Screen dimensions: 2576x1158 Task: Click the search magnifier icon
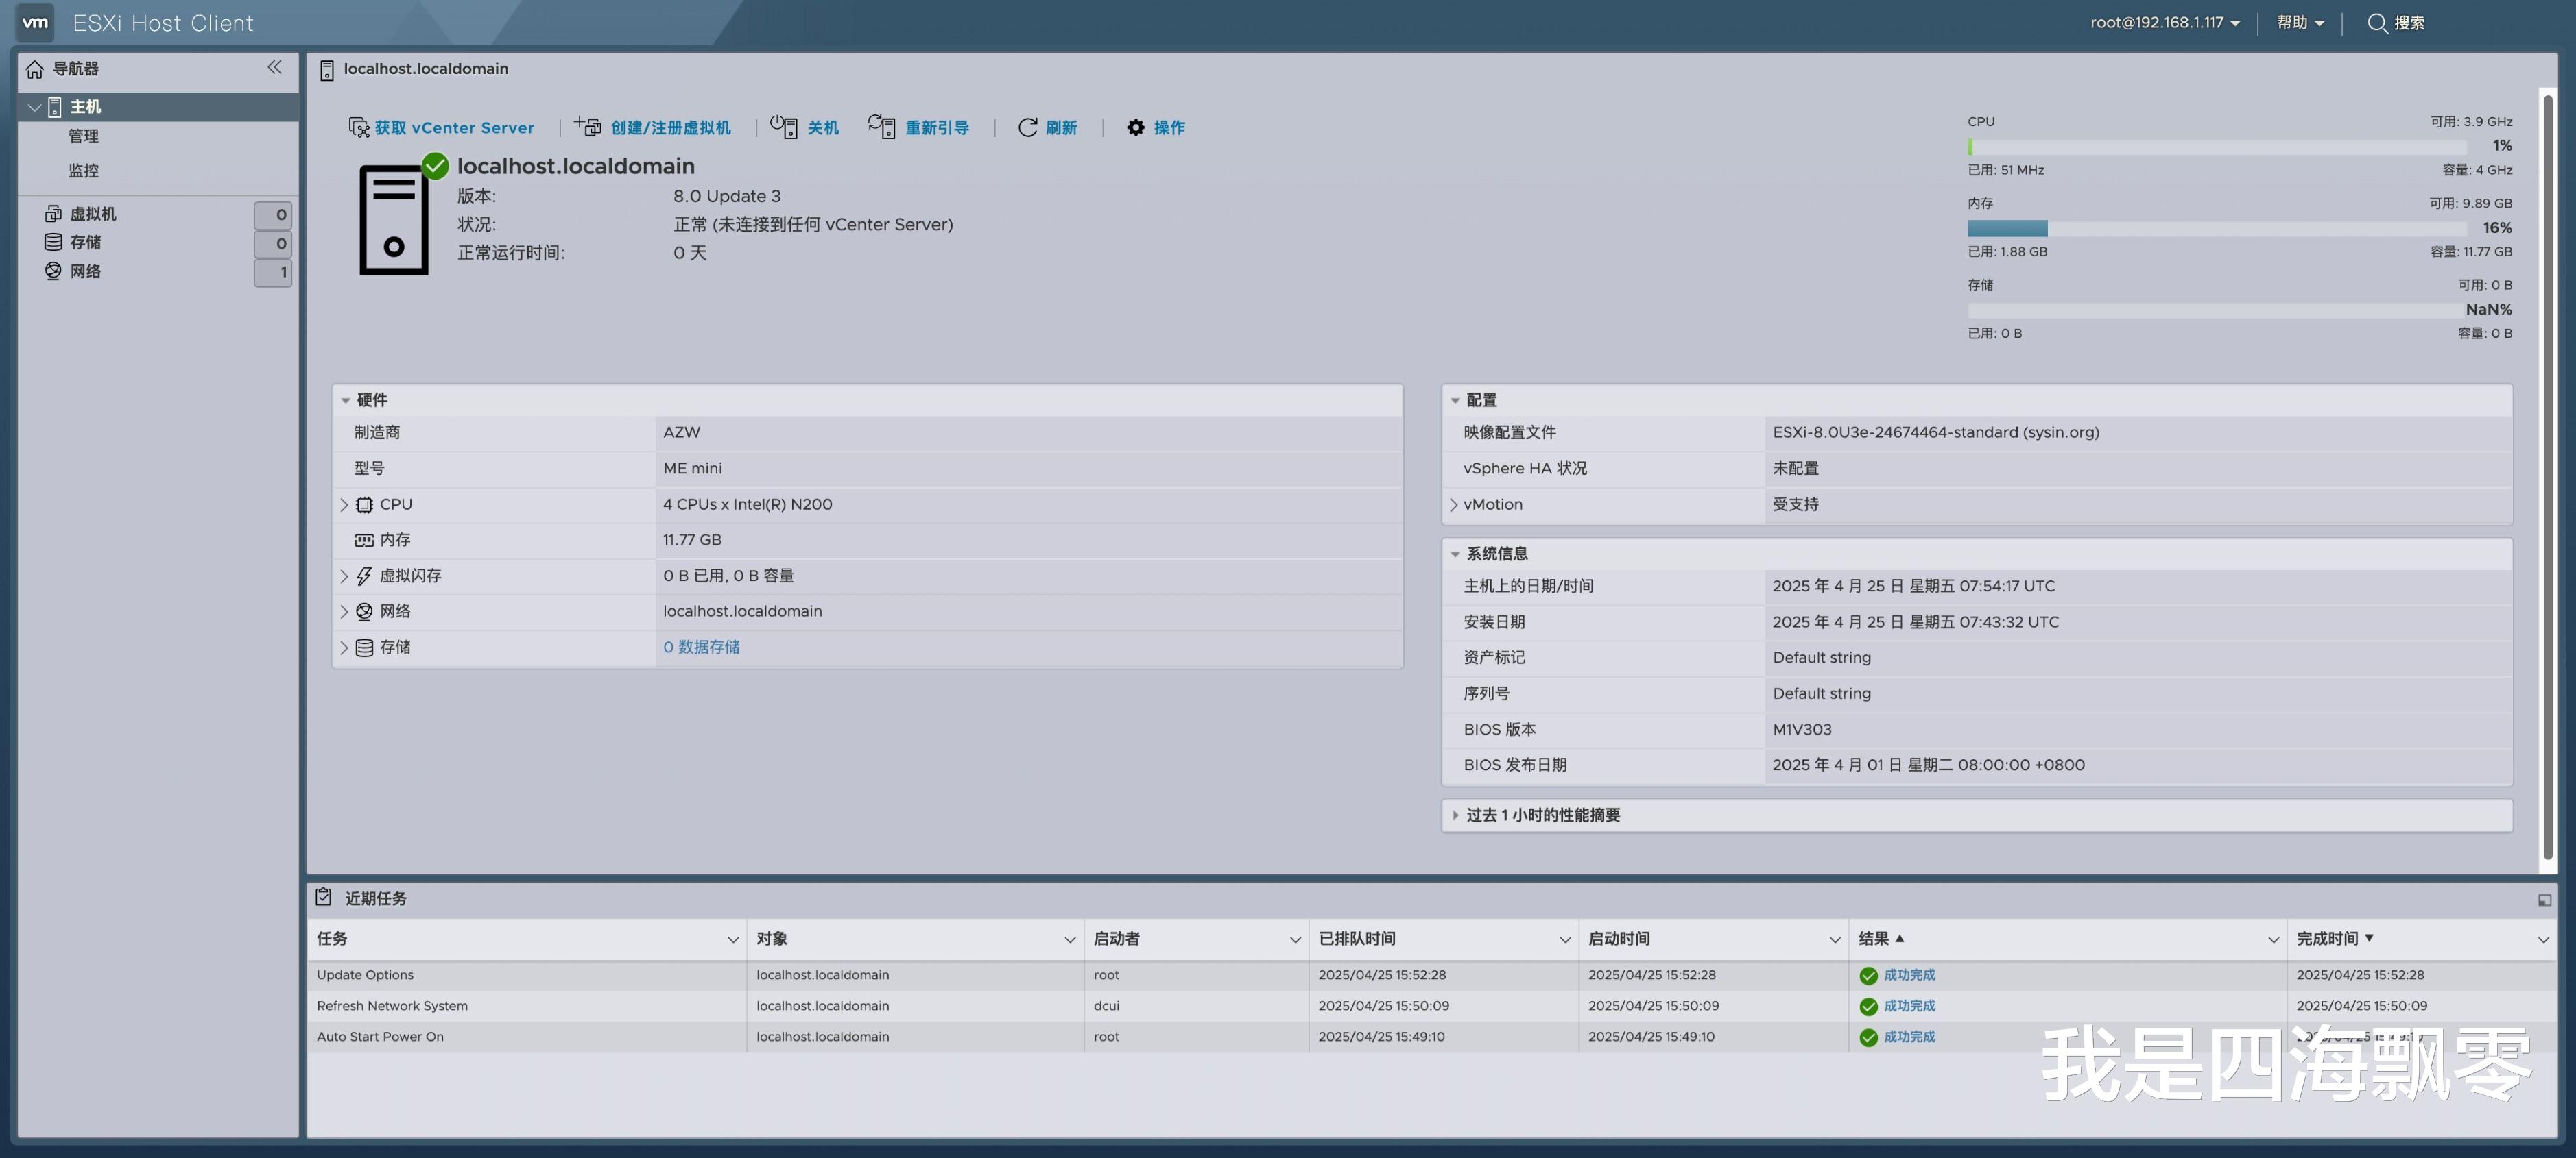pyautogui.click(x=2377, y=23)
